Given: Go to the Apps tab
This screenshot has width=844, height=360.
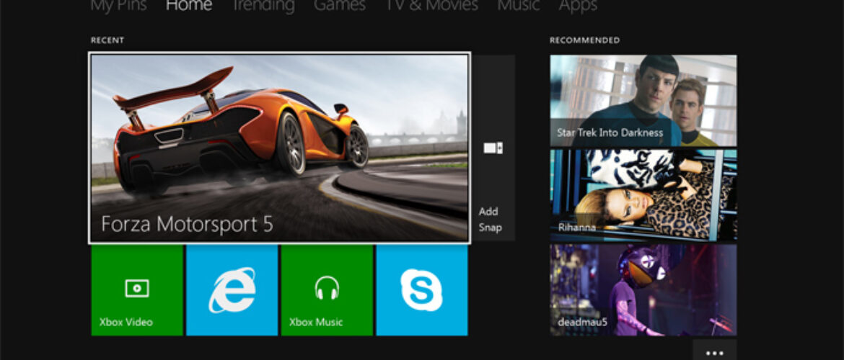Looking at the screenshot, I should coord(578,5).
